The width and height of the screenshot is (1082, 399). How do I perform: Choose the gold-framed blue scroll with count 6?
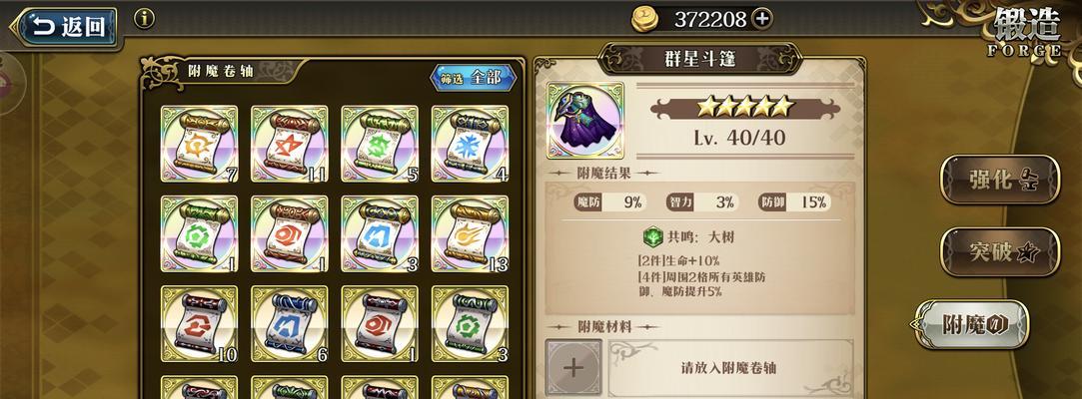pyautogui.click(x=289, y=324)
